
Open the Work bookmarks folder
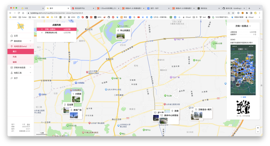pos(32,17)
